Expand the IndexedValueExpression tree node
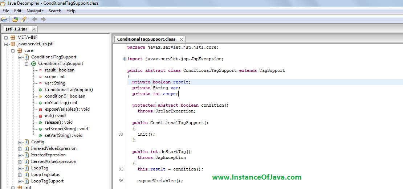The width and height of the screenshot is (403, 189). click(x=20, y=149)
